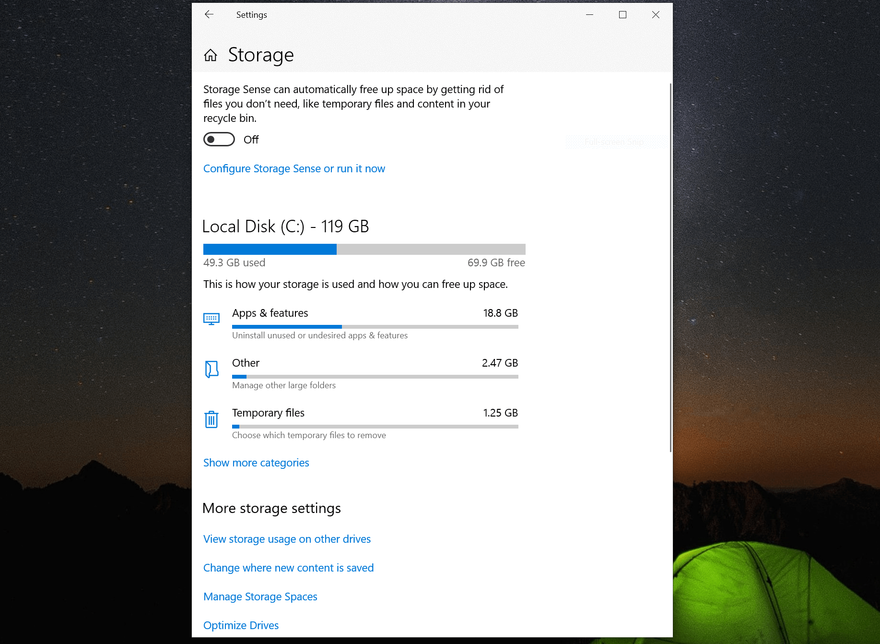Minimize the Settings window
Image resolution: width=880 pixels, height=644 pixels.
pos(589,14)
